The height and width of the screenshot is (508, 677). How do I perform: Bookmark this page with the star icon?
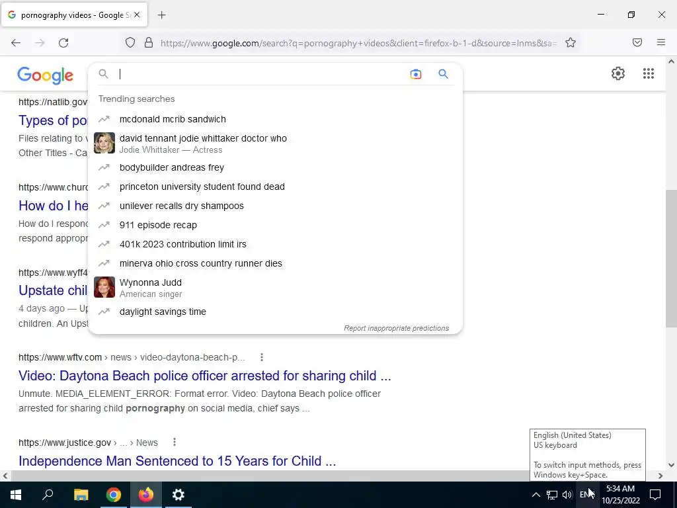571,43
